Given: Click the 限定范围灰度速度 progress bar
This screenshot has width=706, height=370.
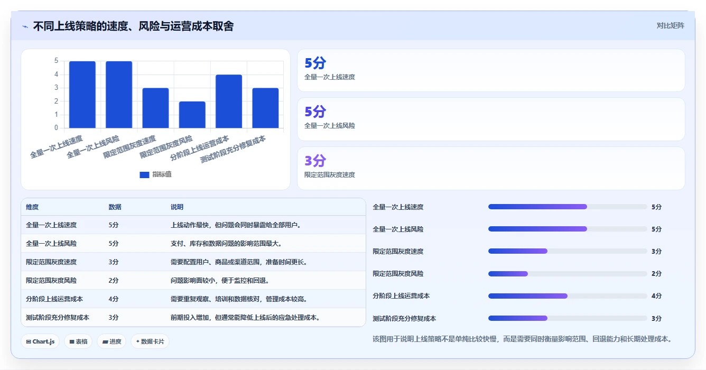Looking at the screenshot, I should coord(568,251).
